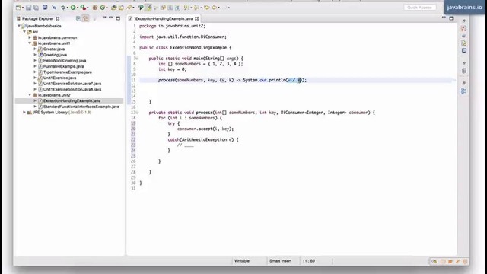This screenshot has width=487, height=274.
Task: Select RunnableExample.java in the tree
Action: 63,66
